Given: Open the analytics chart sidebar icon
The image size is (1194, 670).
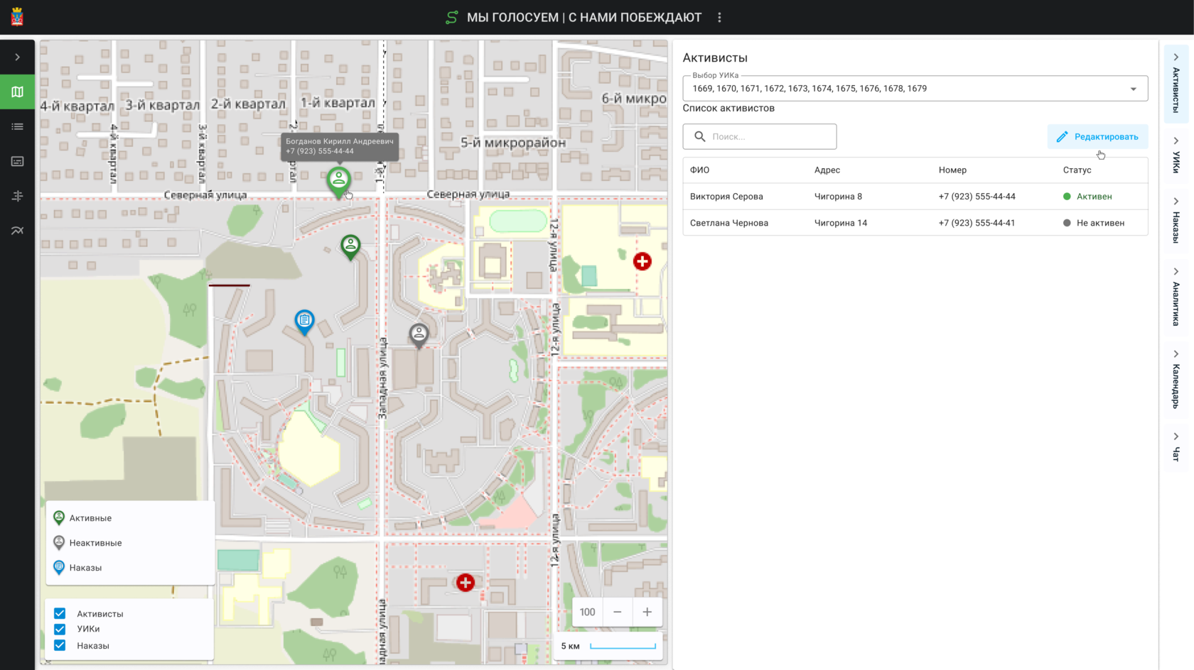Looking at the screenshot, I should (x=17, y=231).
